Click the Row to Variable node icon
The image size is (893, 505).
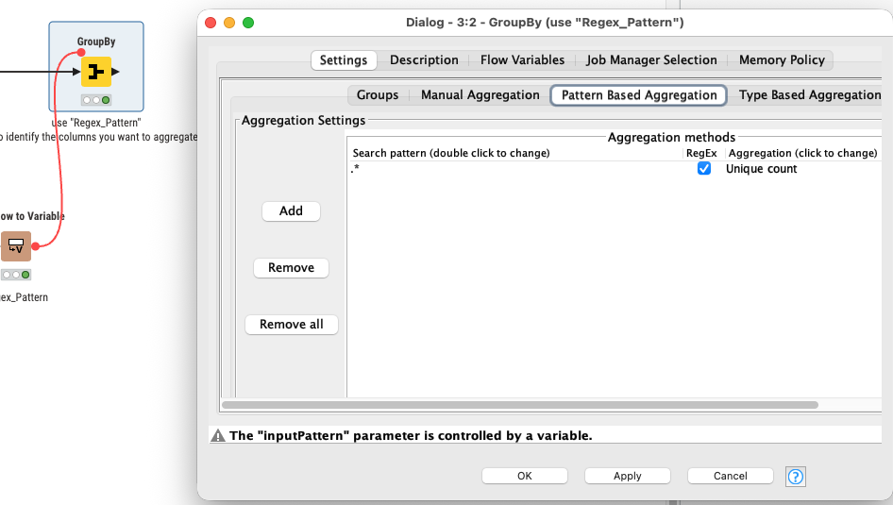[x=15, y=246]
